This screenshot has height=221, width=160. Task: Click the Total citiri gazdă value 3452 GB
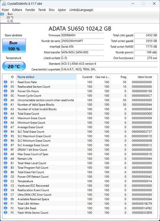[x=146, y=35]
